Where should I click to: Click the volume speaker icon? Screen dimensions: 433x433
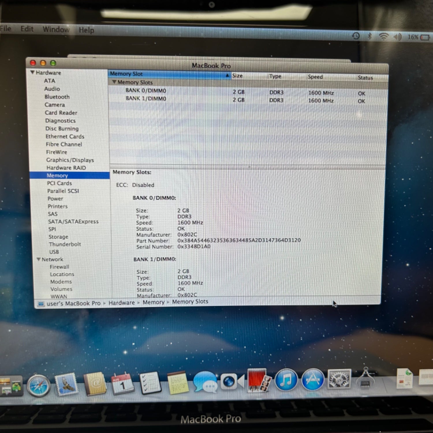[x=397, y=37]
